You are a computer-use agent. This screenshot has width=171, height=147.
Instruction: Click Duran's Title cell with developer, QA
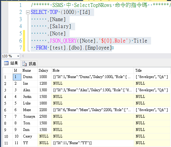pyautogui.click(x=152, y=77)
